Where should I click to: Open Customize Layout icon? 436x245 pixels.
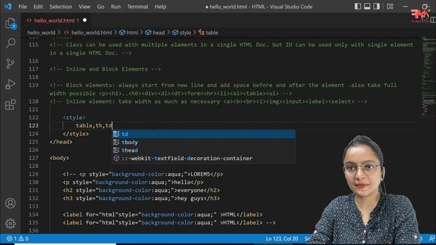click(x=390, y=6)
